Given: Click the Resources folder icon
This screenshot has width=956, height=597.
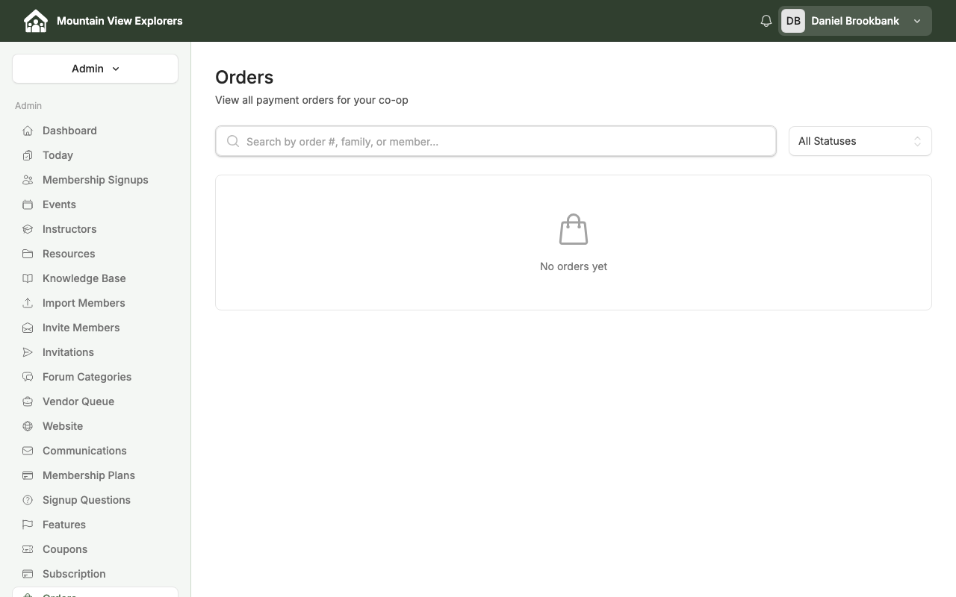Looking at the screenshot, I should 28,254.
